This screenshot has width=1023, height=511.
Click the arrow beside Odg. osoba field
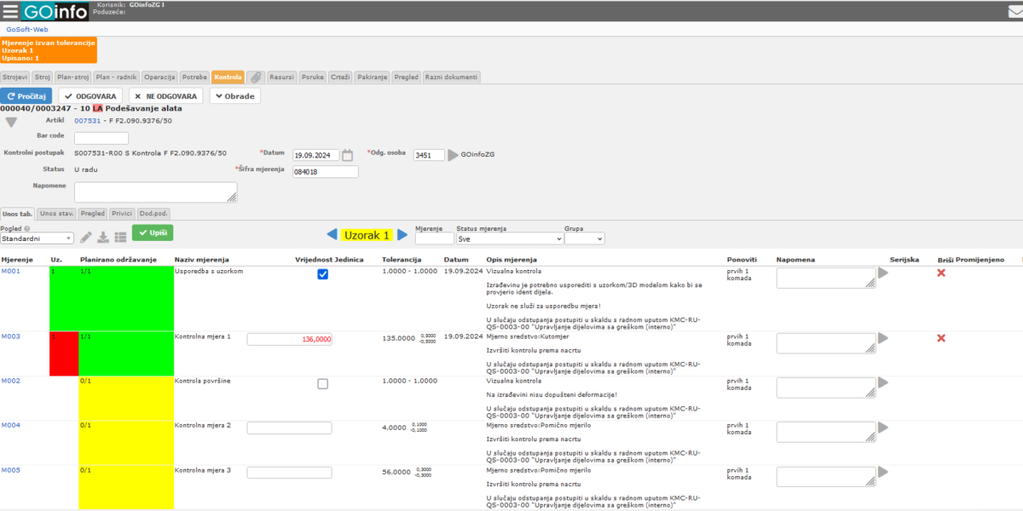click(x=453, y=155)
